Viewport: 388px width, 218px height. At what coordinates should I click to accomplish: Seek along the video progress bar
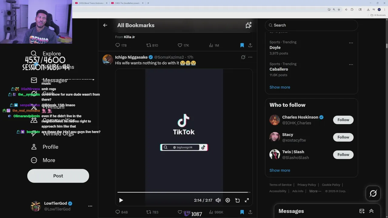184,192
